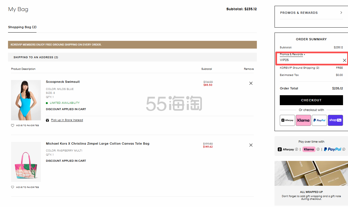Click the KORSVIP free shipping banner
Viewport: 348px width, 207px height.
pyautogui.click(x=132, y=45)
